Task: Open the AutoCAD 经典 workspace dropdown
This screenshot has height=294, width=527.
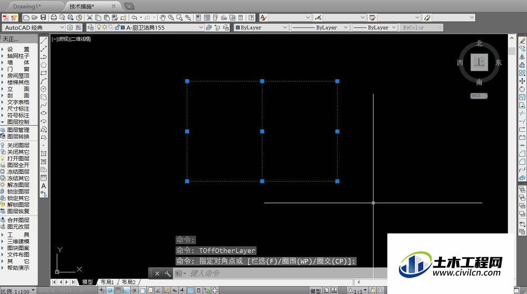Action: pos(33,27)
